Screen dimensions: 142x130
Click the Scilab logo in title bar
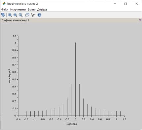pos(4,4)
